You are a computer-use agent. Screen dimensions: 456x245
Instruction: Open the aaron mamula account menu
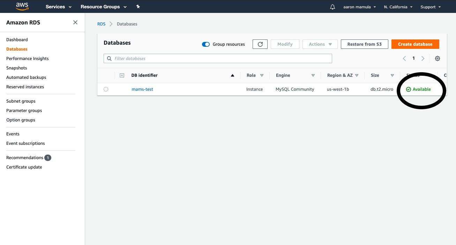click(x=360, y=7)
